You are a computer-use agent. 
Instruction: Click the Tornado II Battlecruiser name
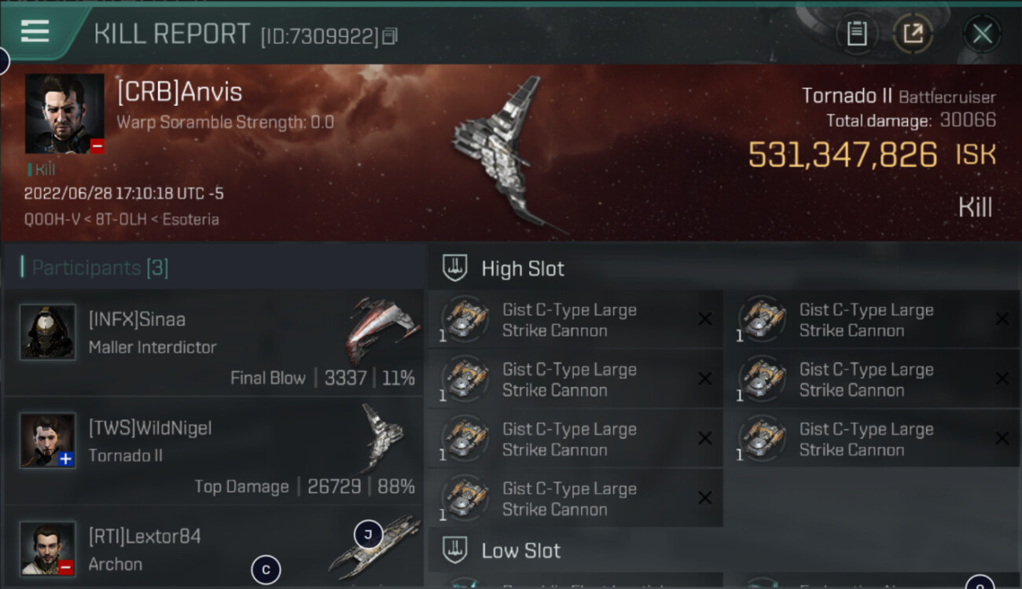coord(899,97)
